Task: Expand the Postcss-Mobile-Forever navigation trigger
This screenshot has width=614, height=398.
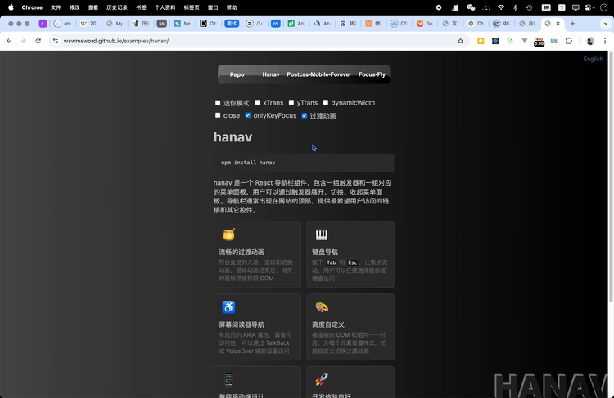Action: (x=318, y=74)
